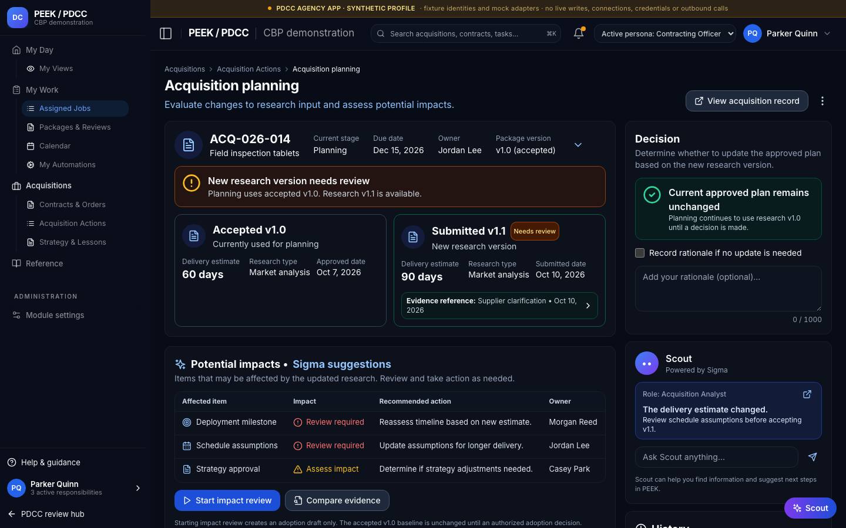
Task: Click the Sigma sparkle icon beside Potential impacts
Action: (180, 364)
